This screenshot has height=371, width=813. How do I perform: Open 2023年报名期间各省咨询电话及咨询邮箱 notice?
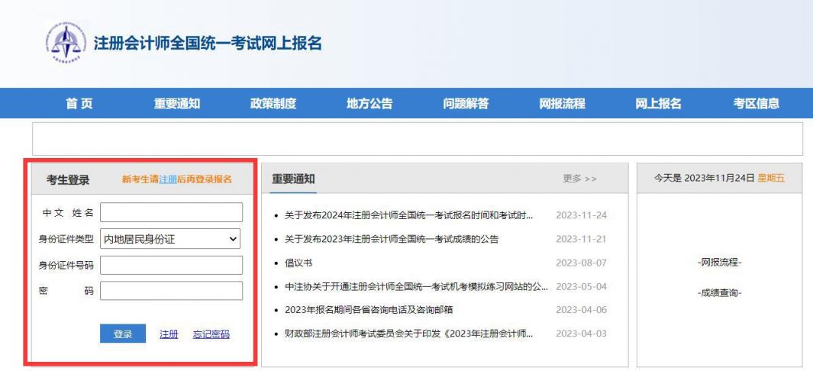point(369,310)
